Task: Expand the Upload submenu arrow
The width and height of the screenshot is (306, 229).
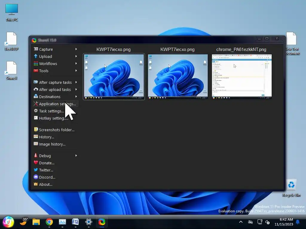Action: click(76, 56)
